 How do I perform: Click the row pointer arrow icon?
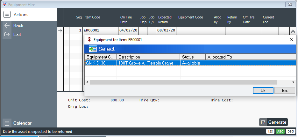[60, 31]
